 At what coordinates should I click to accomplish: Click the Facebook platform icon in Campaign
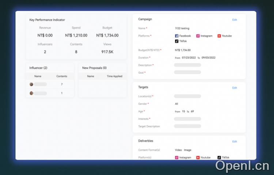pyautogui.click(x=177, y=36)
